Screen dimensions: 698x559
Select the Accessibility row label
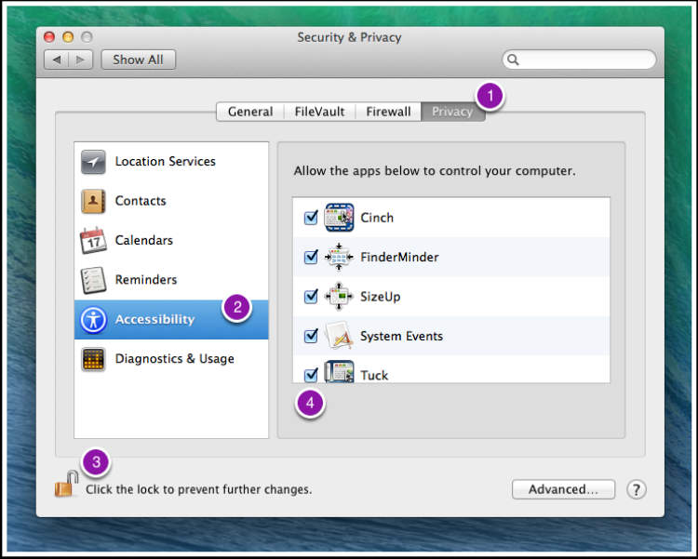tap(154, 320)
